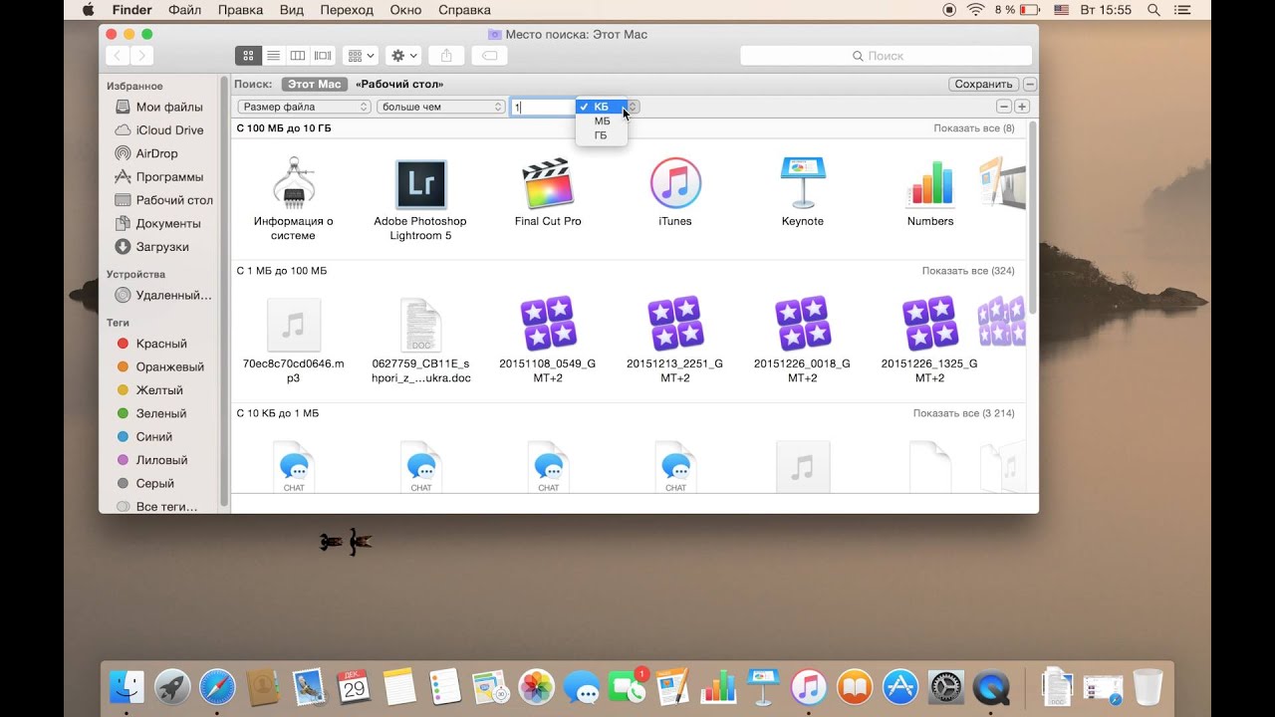Set search scope to Этот Мас
The image size is (1275, 717).
point(315,85)
